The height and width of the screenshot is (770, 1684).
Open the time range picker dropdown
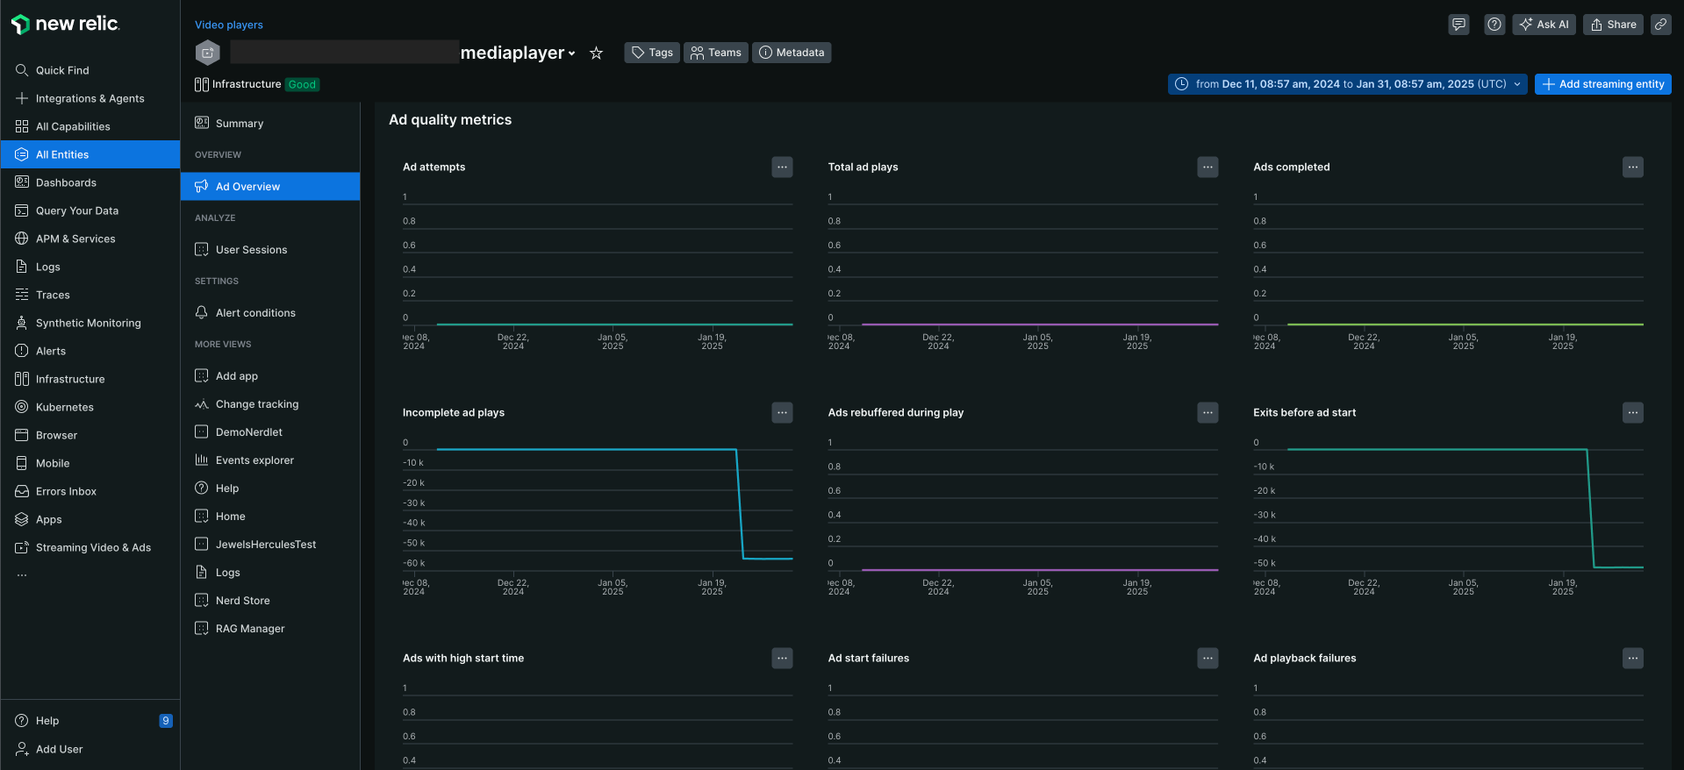point(1347,84)
